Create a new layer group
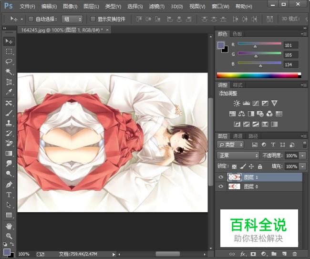The width and height of the screenshot is (310, 259). (274, 254)
